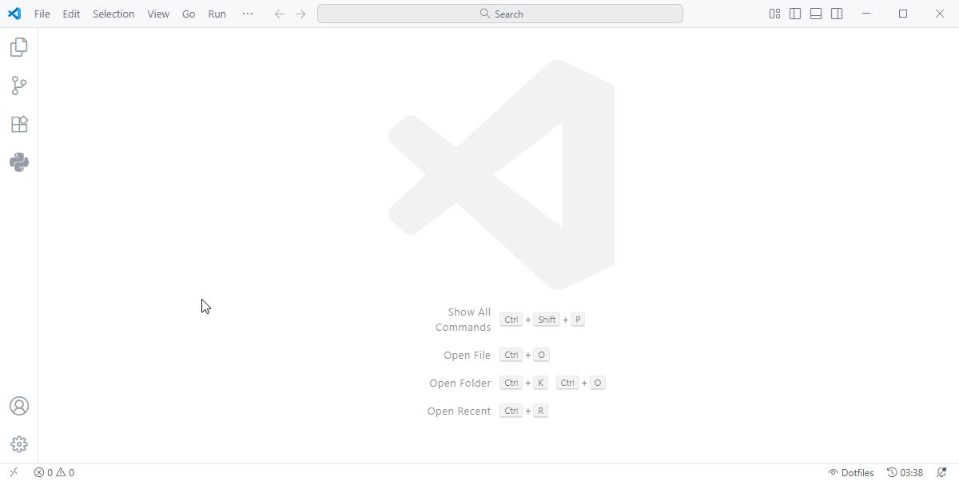Click the 03:38 timer in status bar

tap(905, 472)
